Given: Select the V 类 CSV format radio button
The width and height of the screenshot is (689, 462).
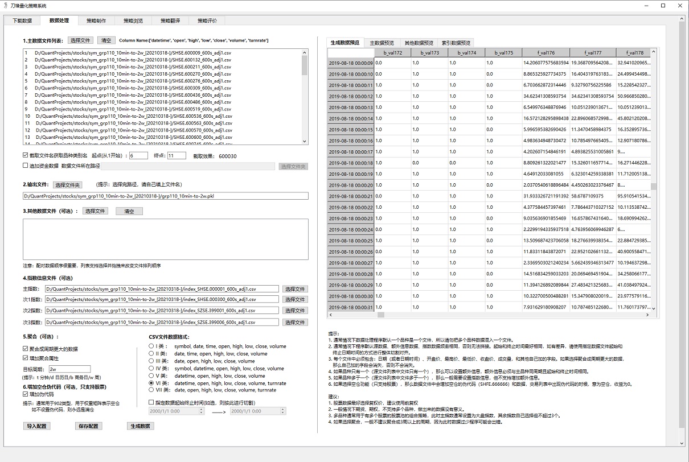Looking at the screenshot, I should click(x=151, y=376).
